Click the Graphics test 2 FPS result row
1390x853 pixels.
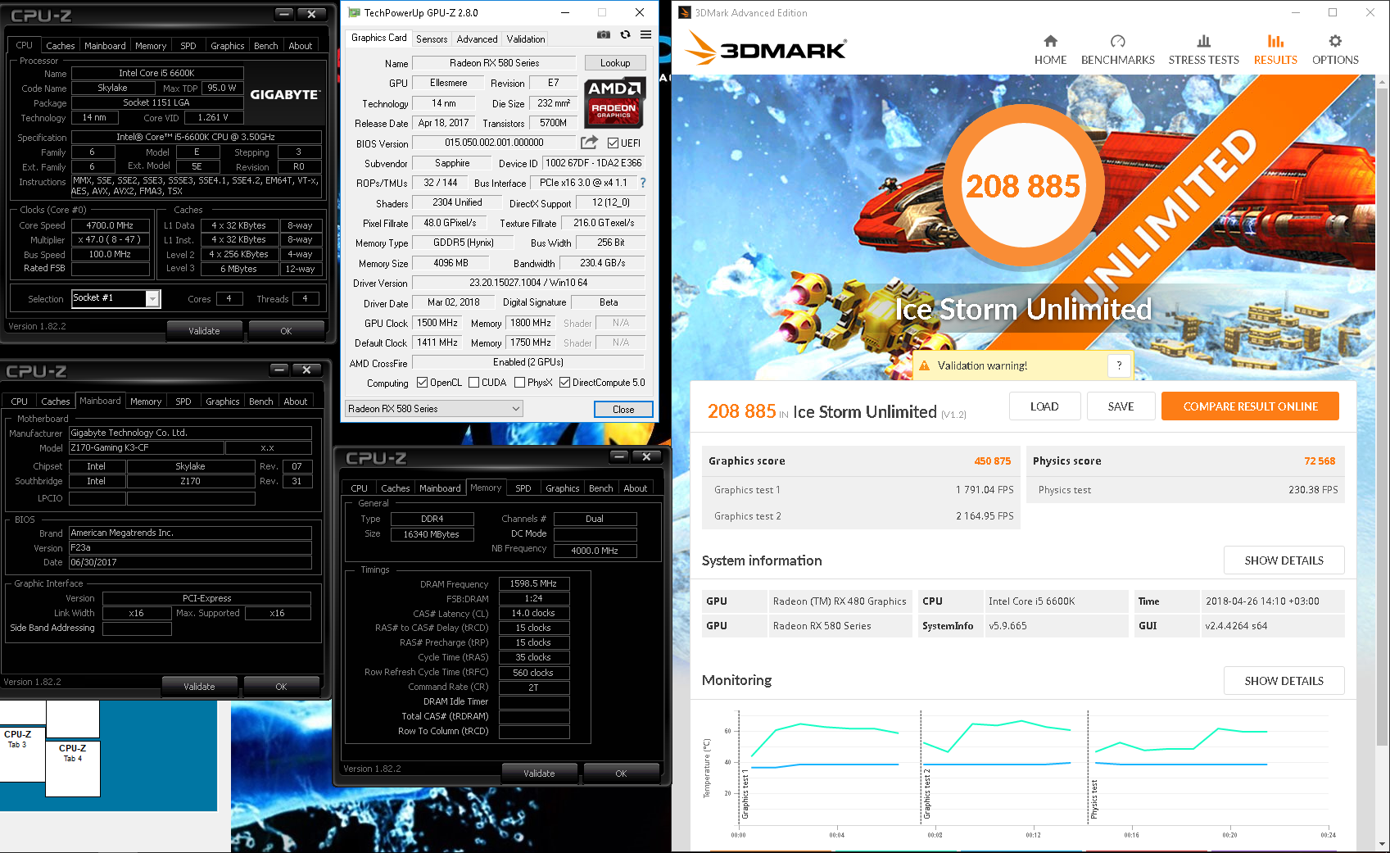862,516
